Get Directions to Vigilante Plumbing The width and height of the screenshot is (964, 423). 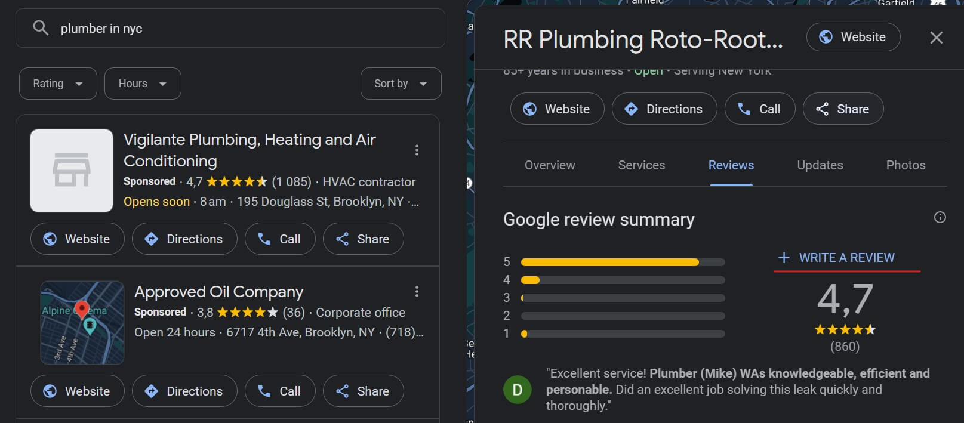(x=184, y=239)
